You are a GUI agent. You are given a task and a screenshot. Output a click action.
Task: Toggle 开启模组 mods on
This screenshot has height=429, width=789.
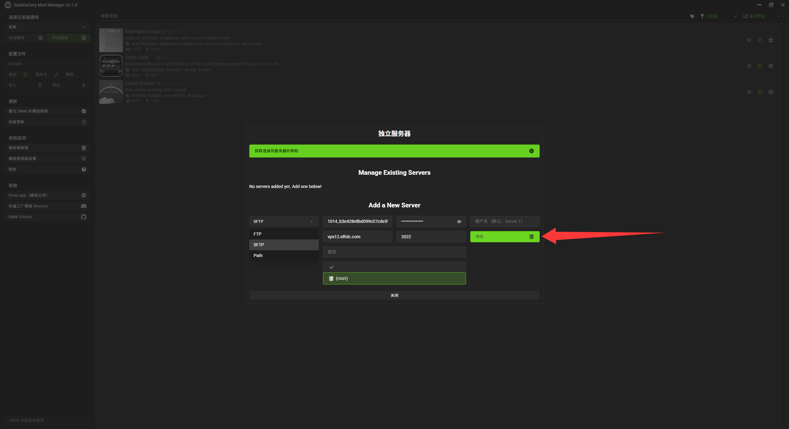click(x=69, y=38)
